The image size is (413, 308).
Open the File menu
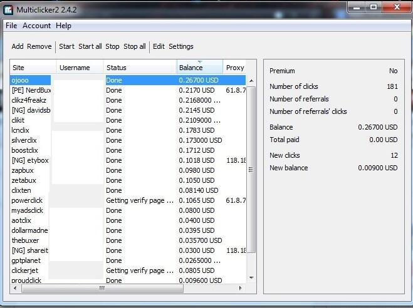[11, 26]
